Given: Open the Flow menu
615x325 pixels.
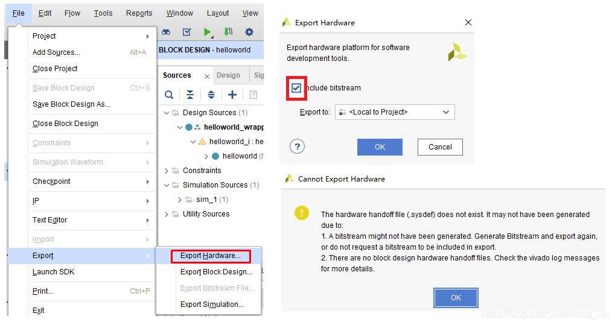Looking at the screenshot, I should click(72, 13).
